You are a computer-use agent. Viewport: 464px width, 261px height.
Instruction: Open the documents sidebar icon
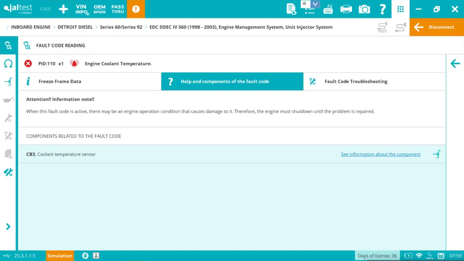coord(8,154)
